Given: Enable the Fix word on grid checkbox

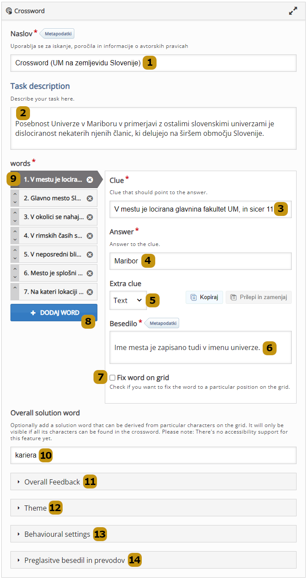Looking at the screenshot, I should click(113, 378).
